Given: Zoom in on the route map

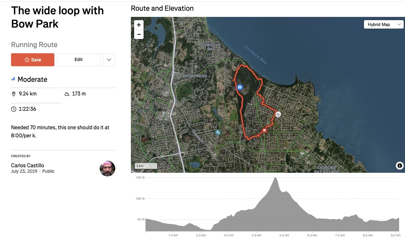Looking at the screenshot, I should point(139,25).
